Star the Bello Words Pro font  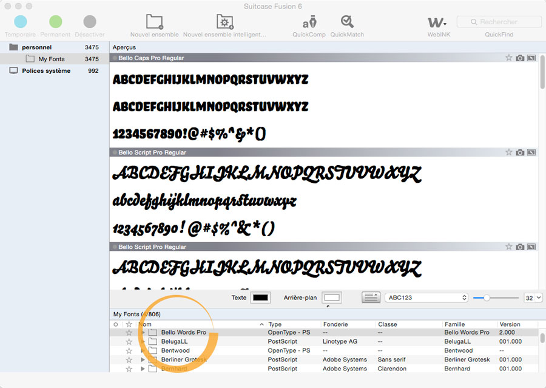[129, 333]
